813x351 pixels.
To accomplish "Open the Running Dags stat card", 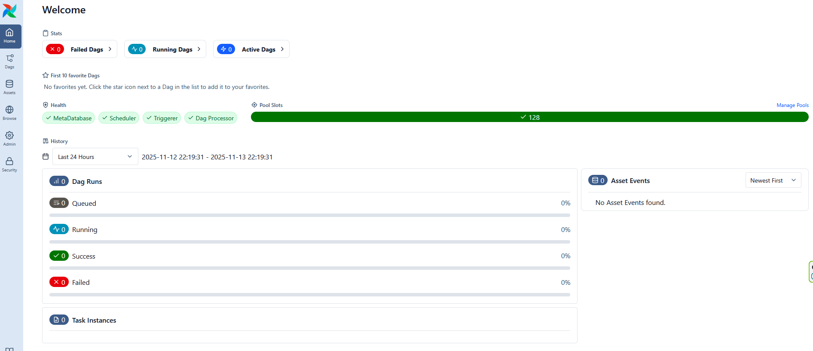I will [165, 49].
